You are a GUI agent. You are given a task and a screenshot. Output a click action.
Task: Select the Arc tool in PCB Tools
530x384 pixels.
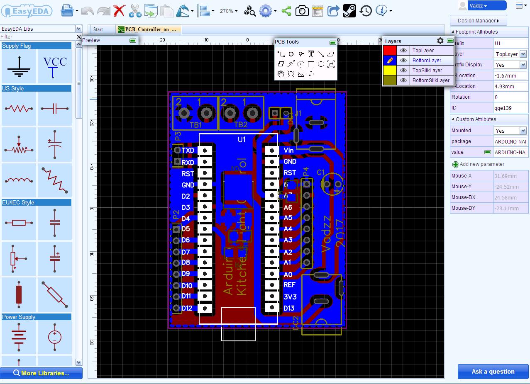301,64
